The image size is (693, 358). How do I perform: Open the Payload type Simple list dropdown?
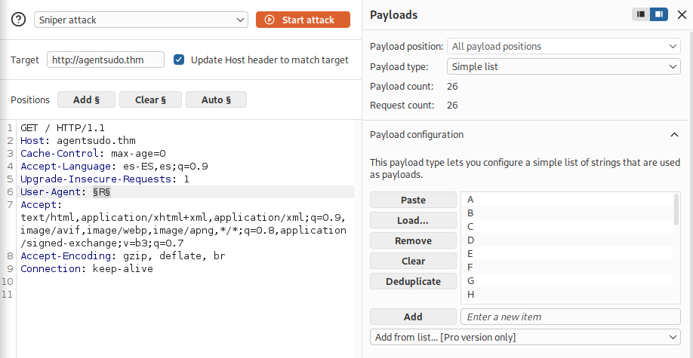pyautogui.click(x=563, y=66)
